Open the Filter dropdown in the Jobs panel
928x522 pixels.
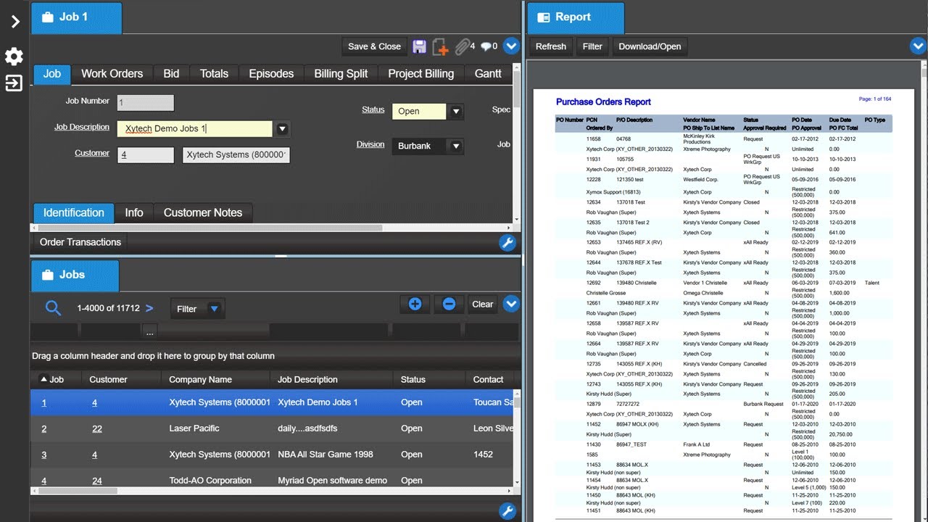coord(198,309)
